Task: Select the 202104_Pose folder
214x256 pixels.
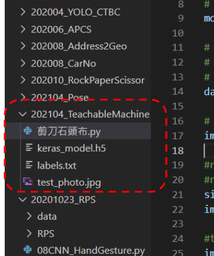Action: (60, 97)
